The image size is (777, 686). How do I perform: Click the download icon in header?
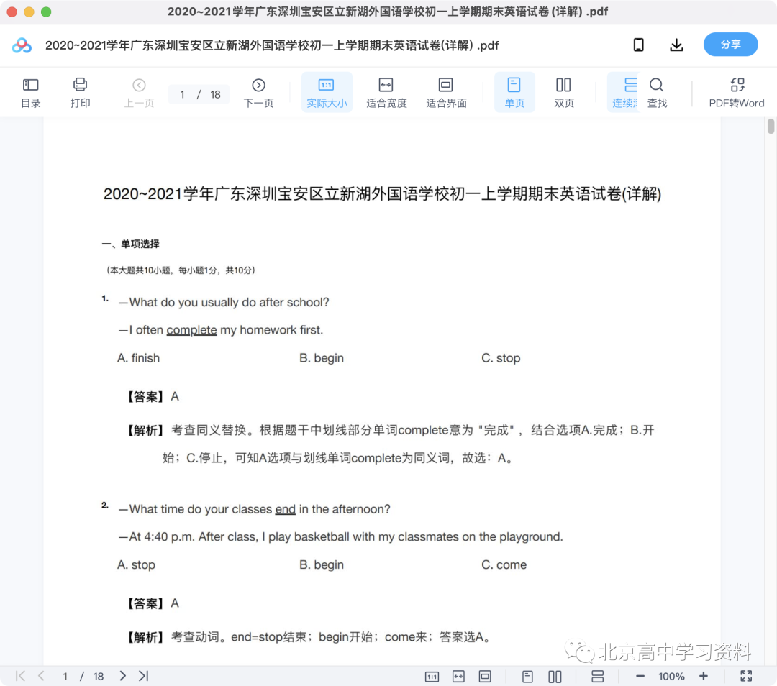coord(676,45)
